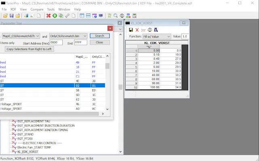Image resolution: width=259 pixels, height=161 pixels.
Task: Click the compare list vertical scrollbar thumb
Action: (x=107, y=66)
